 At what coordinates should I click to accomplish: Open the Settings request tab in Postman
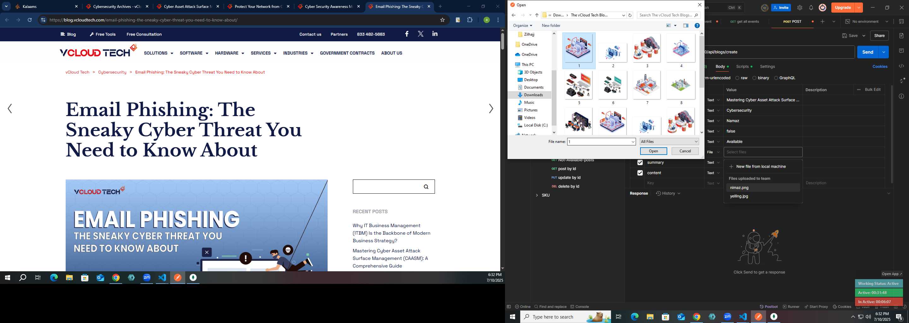[767, 67]
